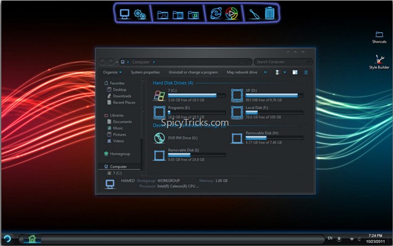Click the green home taskbar button
This screenshot has height=246, width=393.
coord(32,239)
